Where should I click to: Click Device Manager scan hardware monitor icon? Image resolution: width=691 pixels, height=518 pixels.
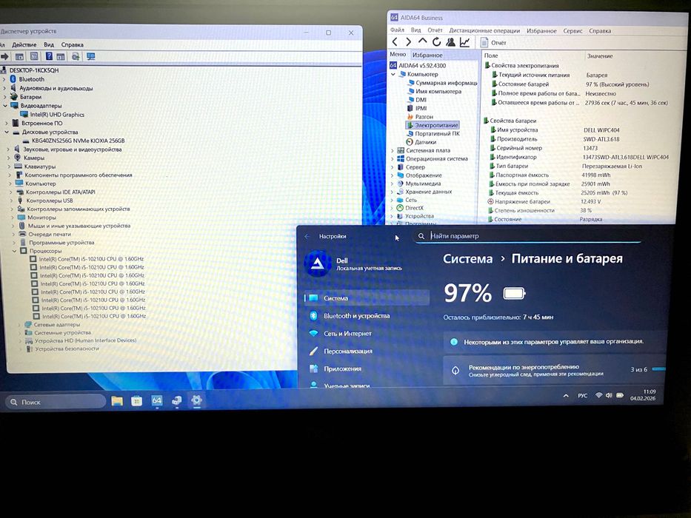coord(91,56)
